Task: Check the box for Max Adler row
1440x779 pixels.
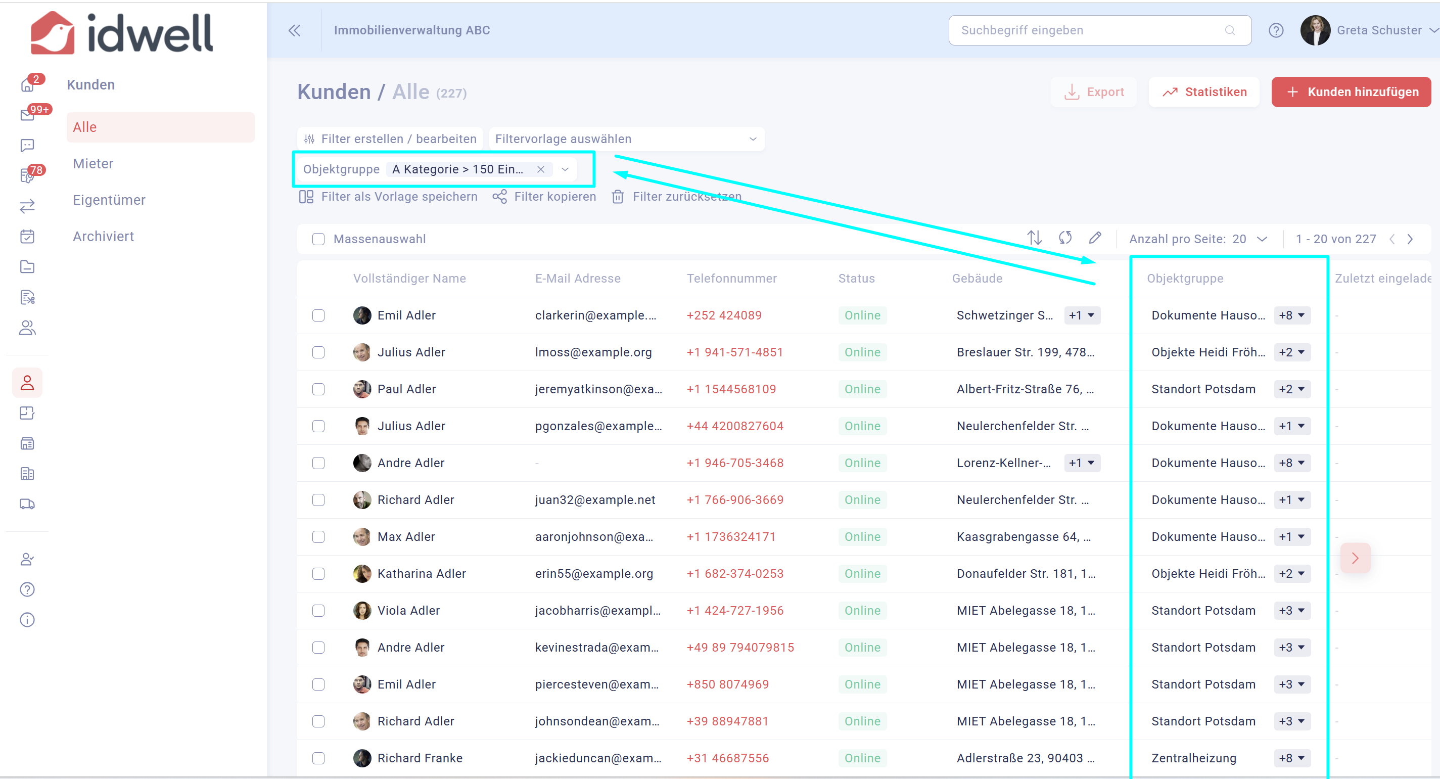Action: [318, 537]
